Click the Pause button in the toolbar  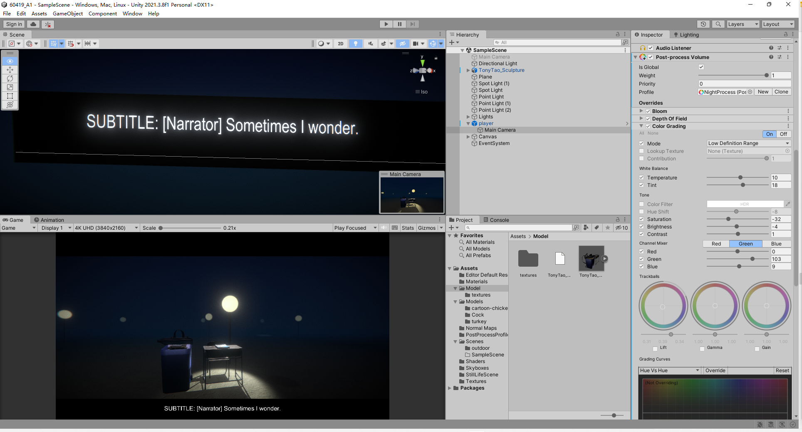(x=399, y=24)
